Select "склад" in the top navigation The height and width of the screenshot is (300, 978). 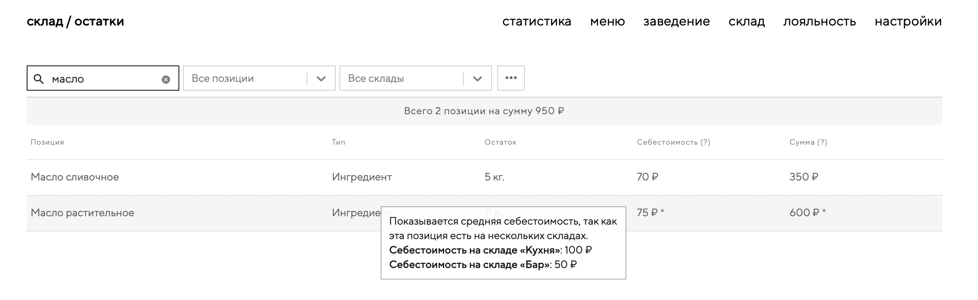coord(746,21)
